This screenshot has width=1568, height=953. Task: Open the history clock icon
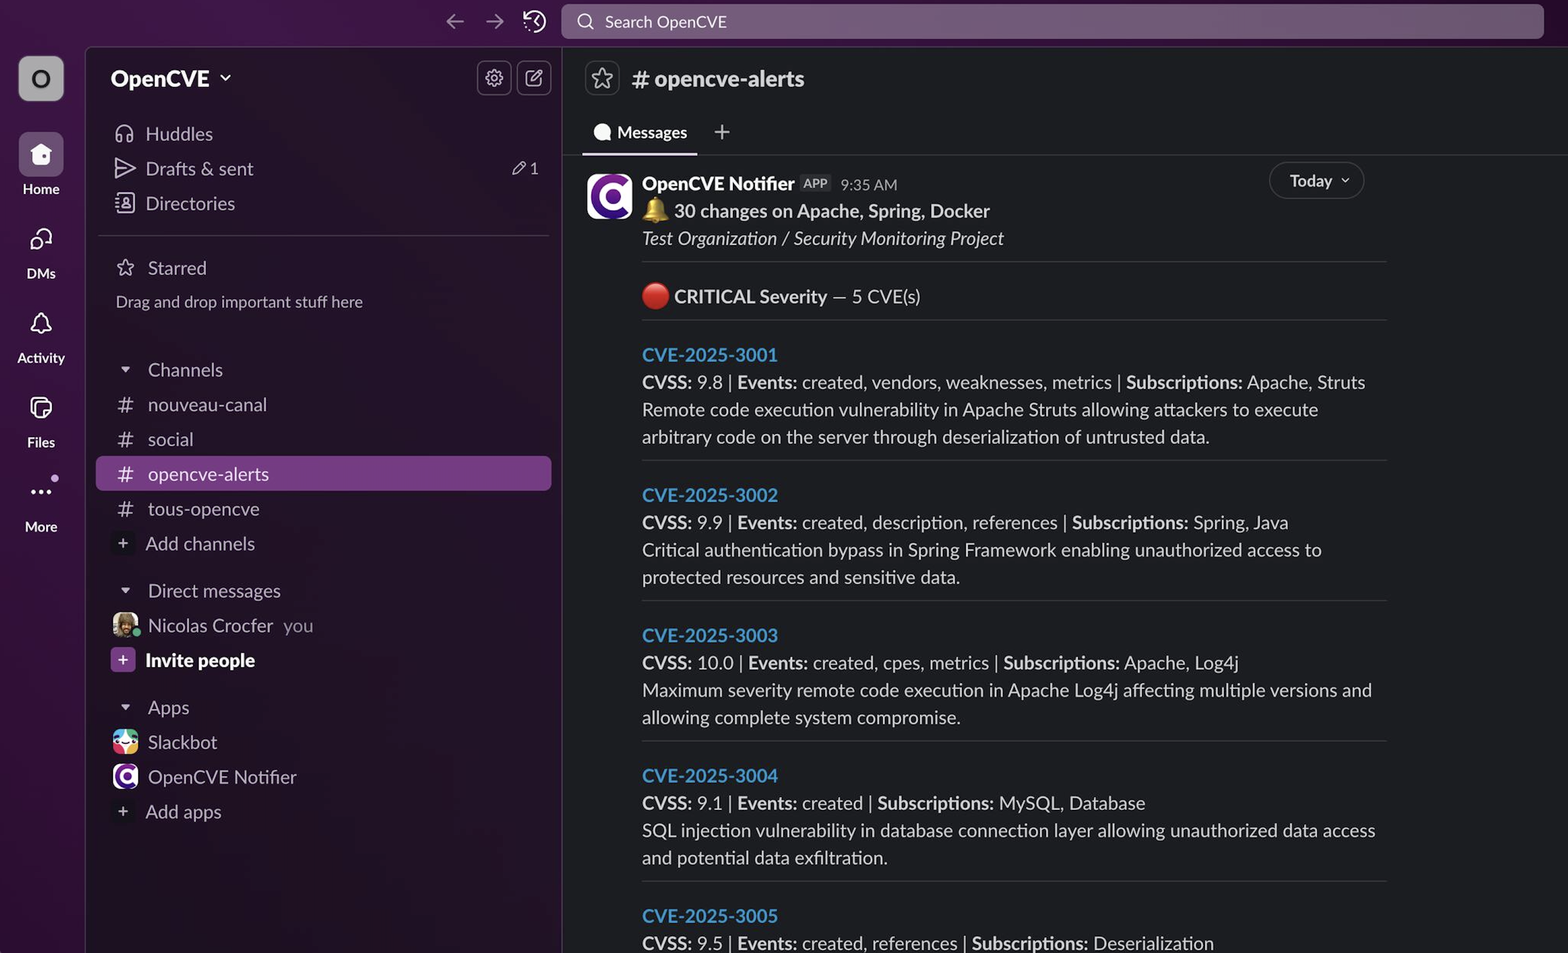click(x=534, y=22)
